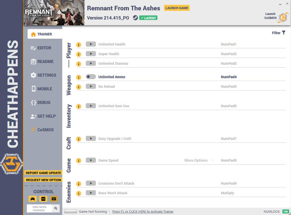Click the NumPad1 hotkey for Unlimited Health
Viewport: 291px width, 215px height.
[229, 44]
